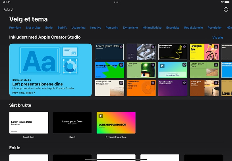Choose the beige beach premium theme
Viewport: 232px width, 161px height.
tap(109, 88)
